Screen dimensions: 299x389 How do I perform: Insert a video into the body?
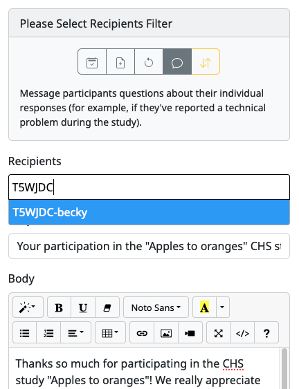(190, 332)
